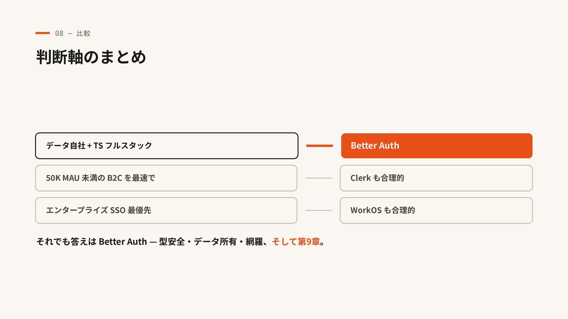Click the gray connector line to WorkOS

pyautogui.click(x=319, y=210)
